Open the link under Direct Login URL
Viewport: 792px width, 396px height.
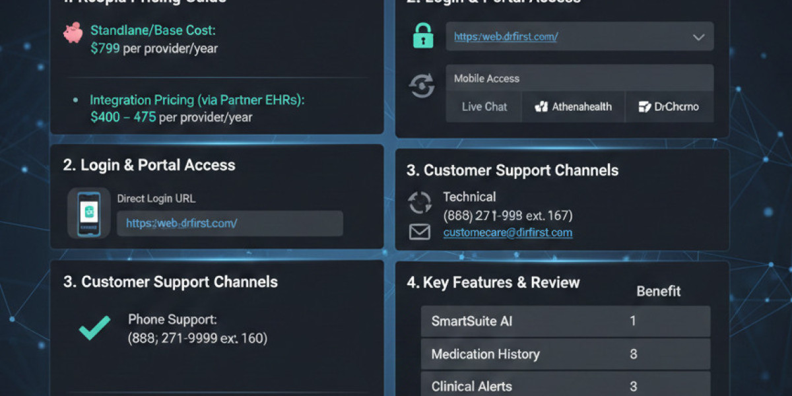pos(181,223)
